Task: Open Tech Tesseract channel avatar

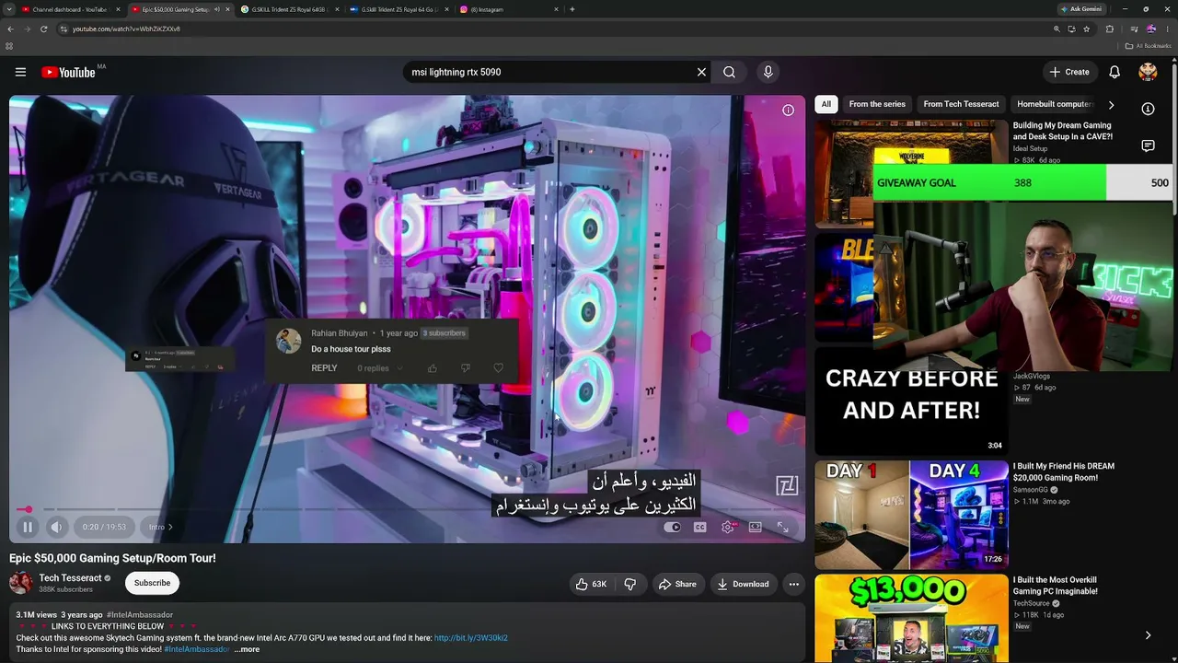Action: (20, 583)
